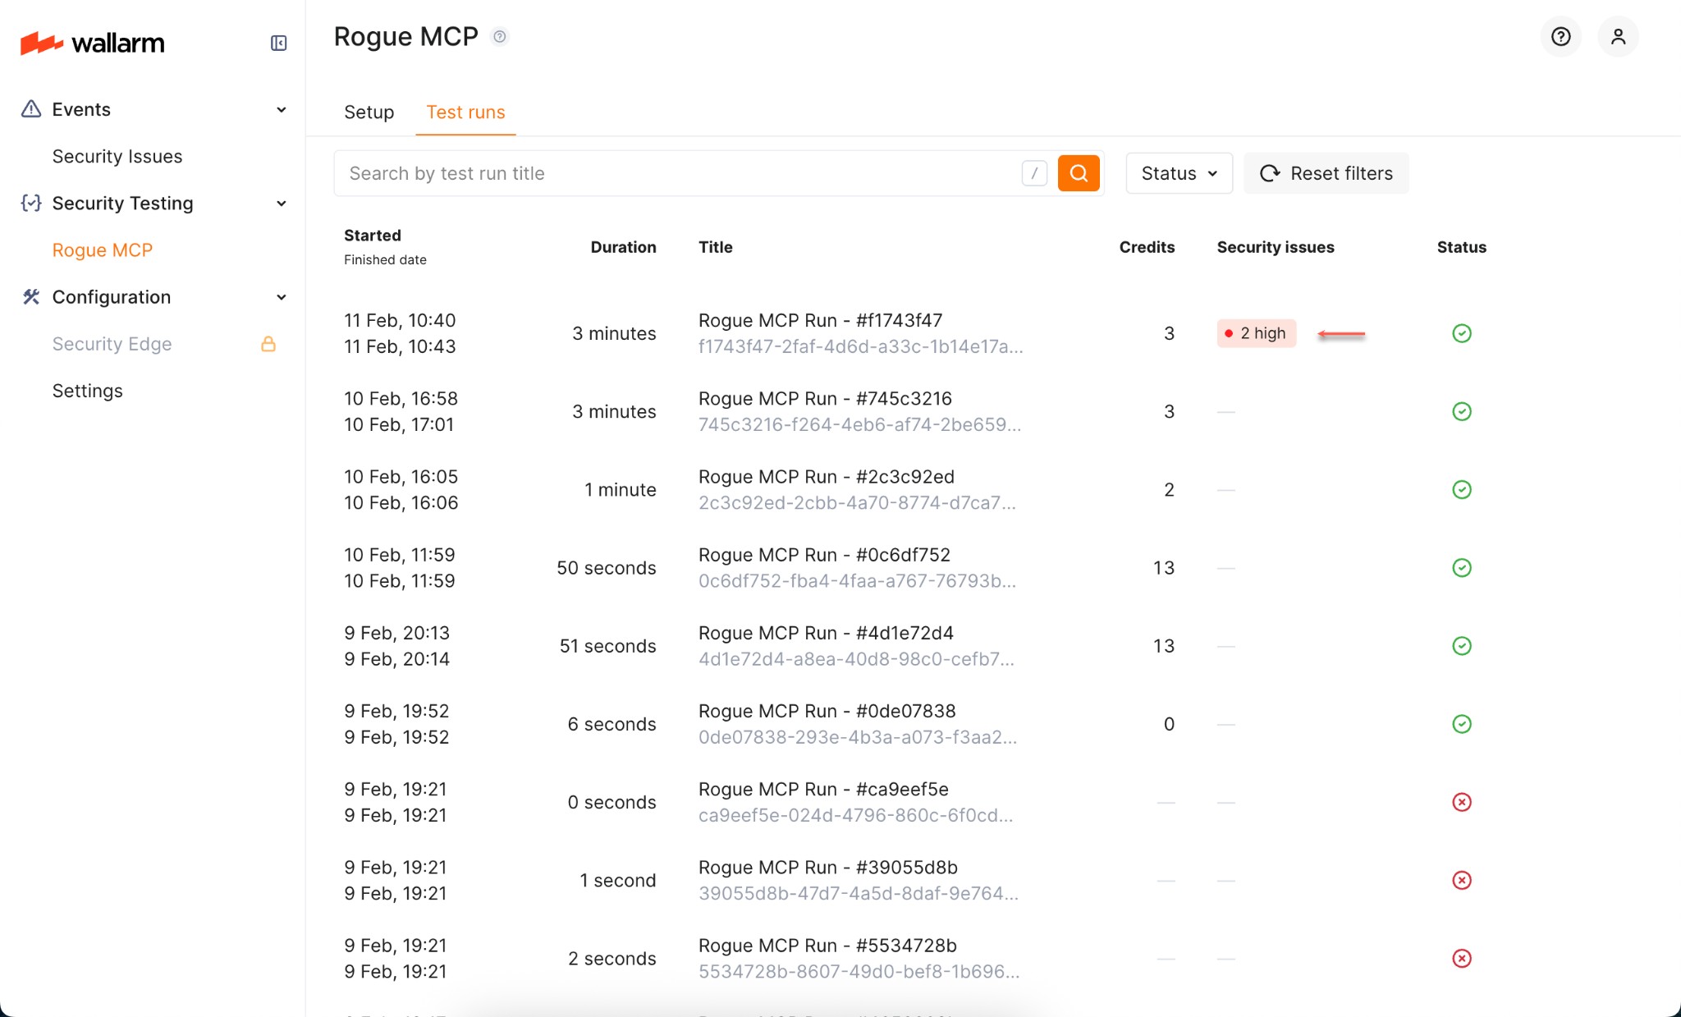The height and width of the screenshot is (1017, 1681).
Task: Open the Security Issues page
Action: click(x=117, y=156)
